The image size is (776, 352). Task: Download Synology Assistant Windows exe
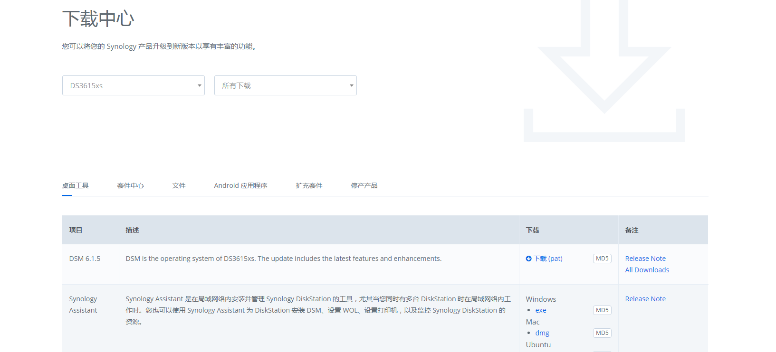(x=541, y=310)
